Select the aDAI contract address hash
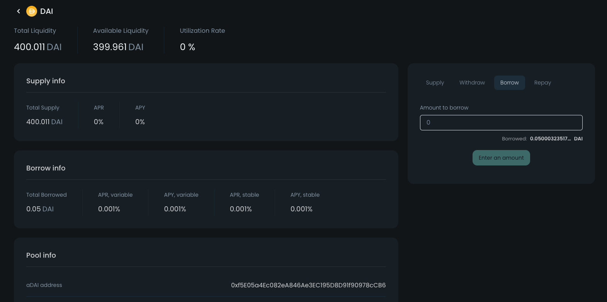Image resolution: width=607 pixels, height=302 pixels. (308, 285)
